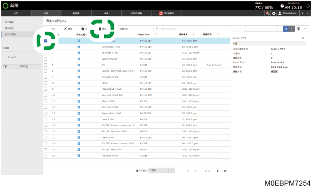Open the filter on Paper Size column

pos(156,35)
